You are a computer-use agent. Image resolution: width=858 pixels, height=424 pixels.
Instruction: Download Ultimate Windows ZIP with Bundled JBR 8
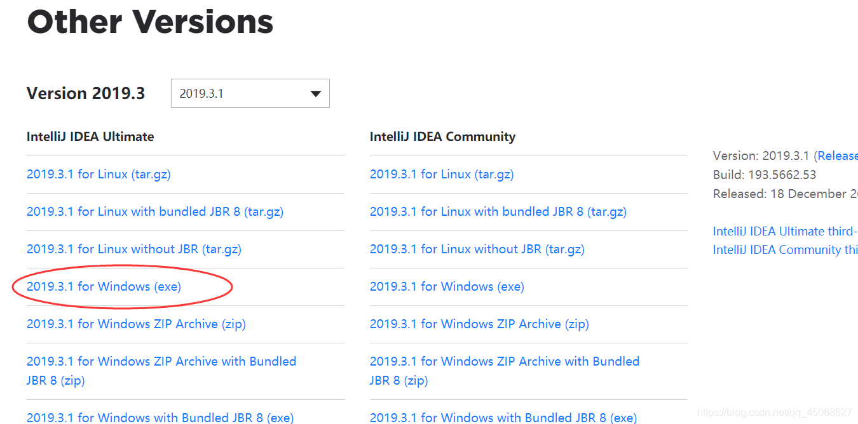(161, 371)
